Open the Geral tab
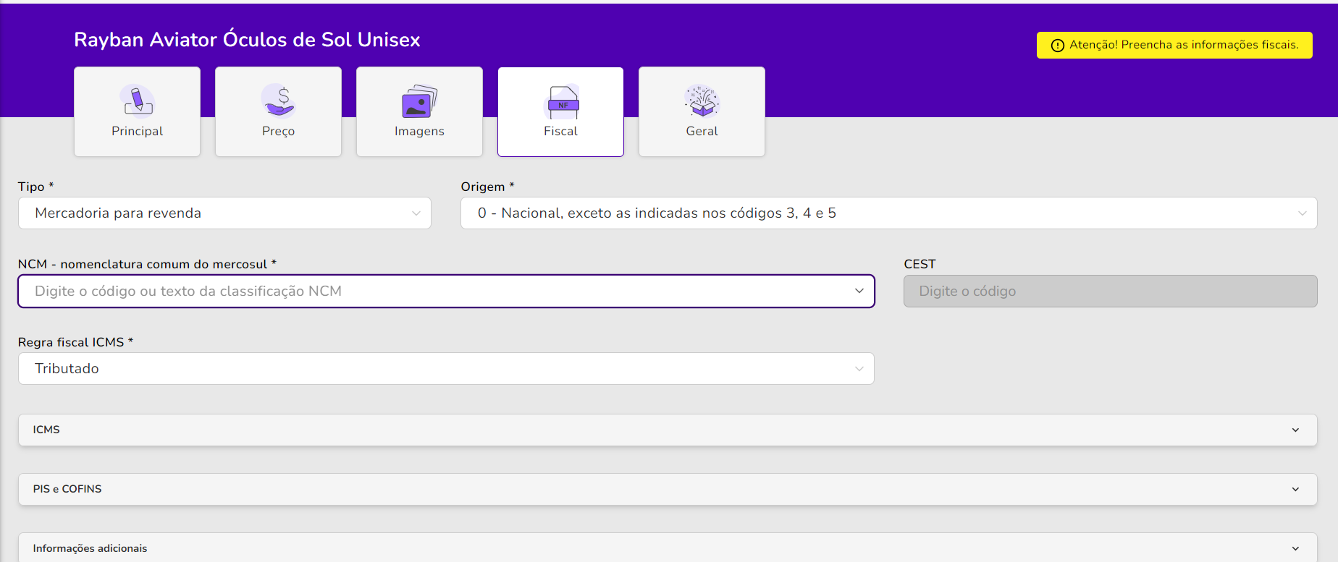The image size is (1338, 562). click(x=702, y=111)
